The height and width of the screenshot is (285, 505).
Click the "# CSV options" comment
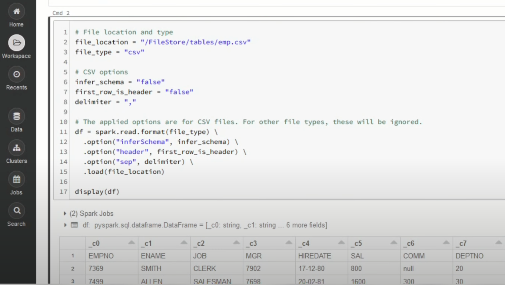pyautogui.click(x=102, y=72)
